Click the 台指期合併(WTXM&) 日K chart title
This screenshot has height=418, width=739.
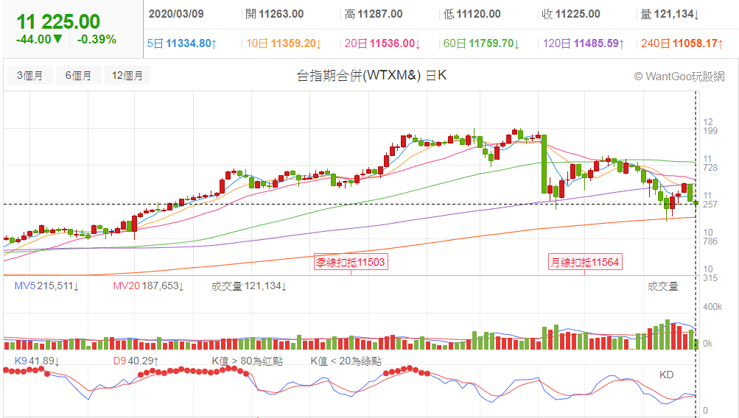click(x=371, y=75)
